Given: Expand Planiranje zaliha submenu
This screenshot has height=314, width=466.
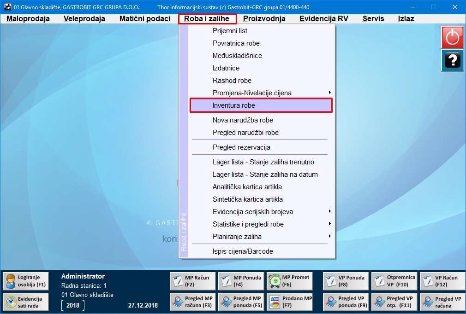Looking at the screenshot, I should coord(259,237).
